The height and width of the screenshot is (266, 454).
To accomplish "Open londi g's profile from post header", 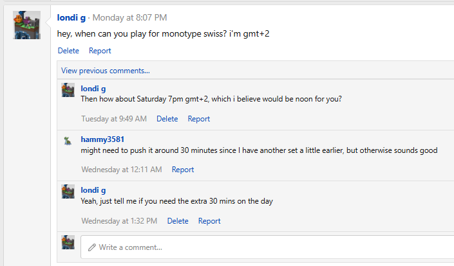I will click(x=71, y=17).
